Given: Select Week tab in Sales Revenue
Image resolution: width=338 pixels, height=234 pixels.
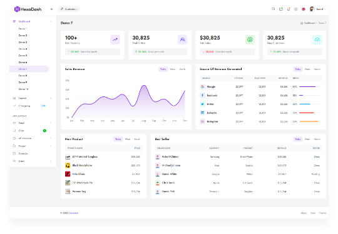Looking at the screenshot, I should click(173, 69).
